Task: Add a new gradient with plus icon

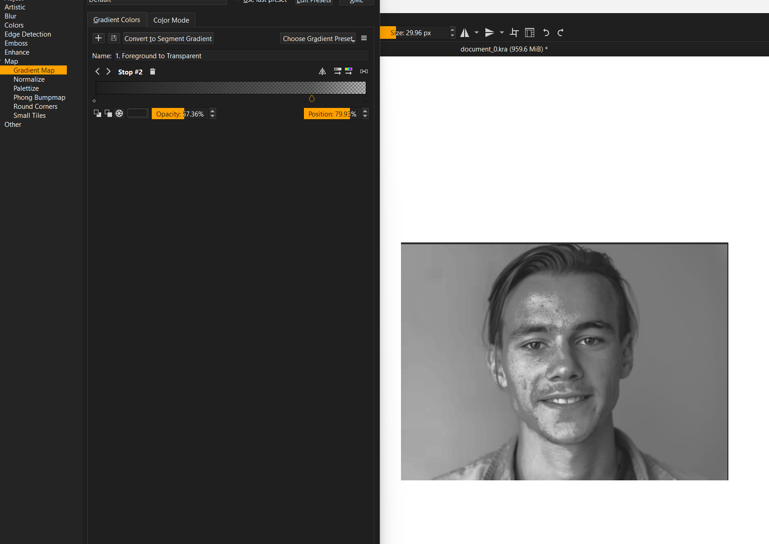Action: coord(98,38)
